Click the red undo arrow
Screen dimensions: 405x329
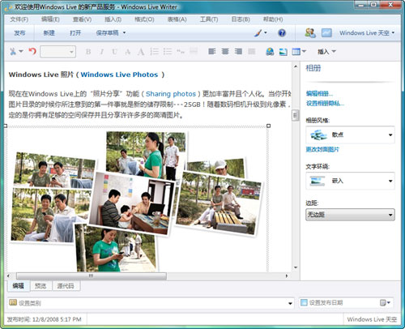coord(32,51)
